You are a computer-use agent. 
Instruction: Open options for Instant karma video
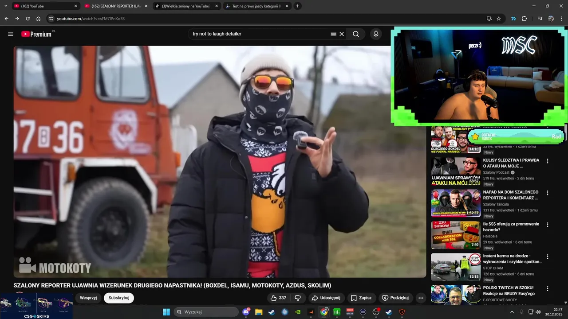548,257
